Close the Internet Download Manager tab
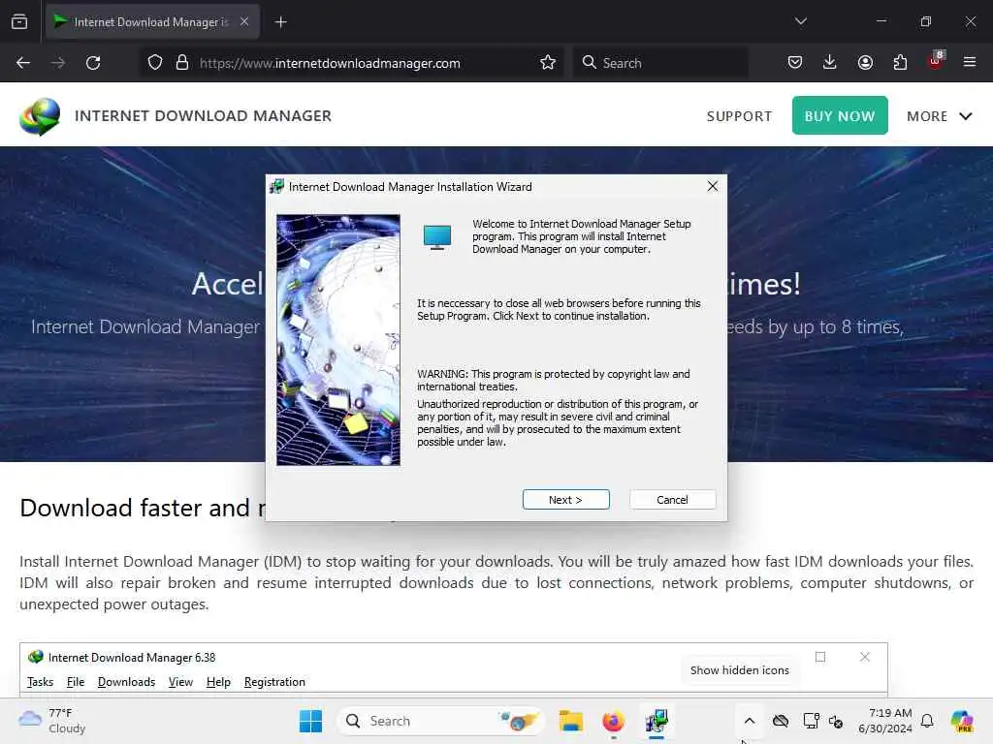Viewport: 993px width, 744px height. tap(244, 21)
